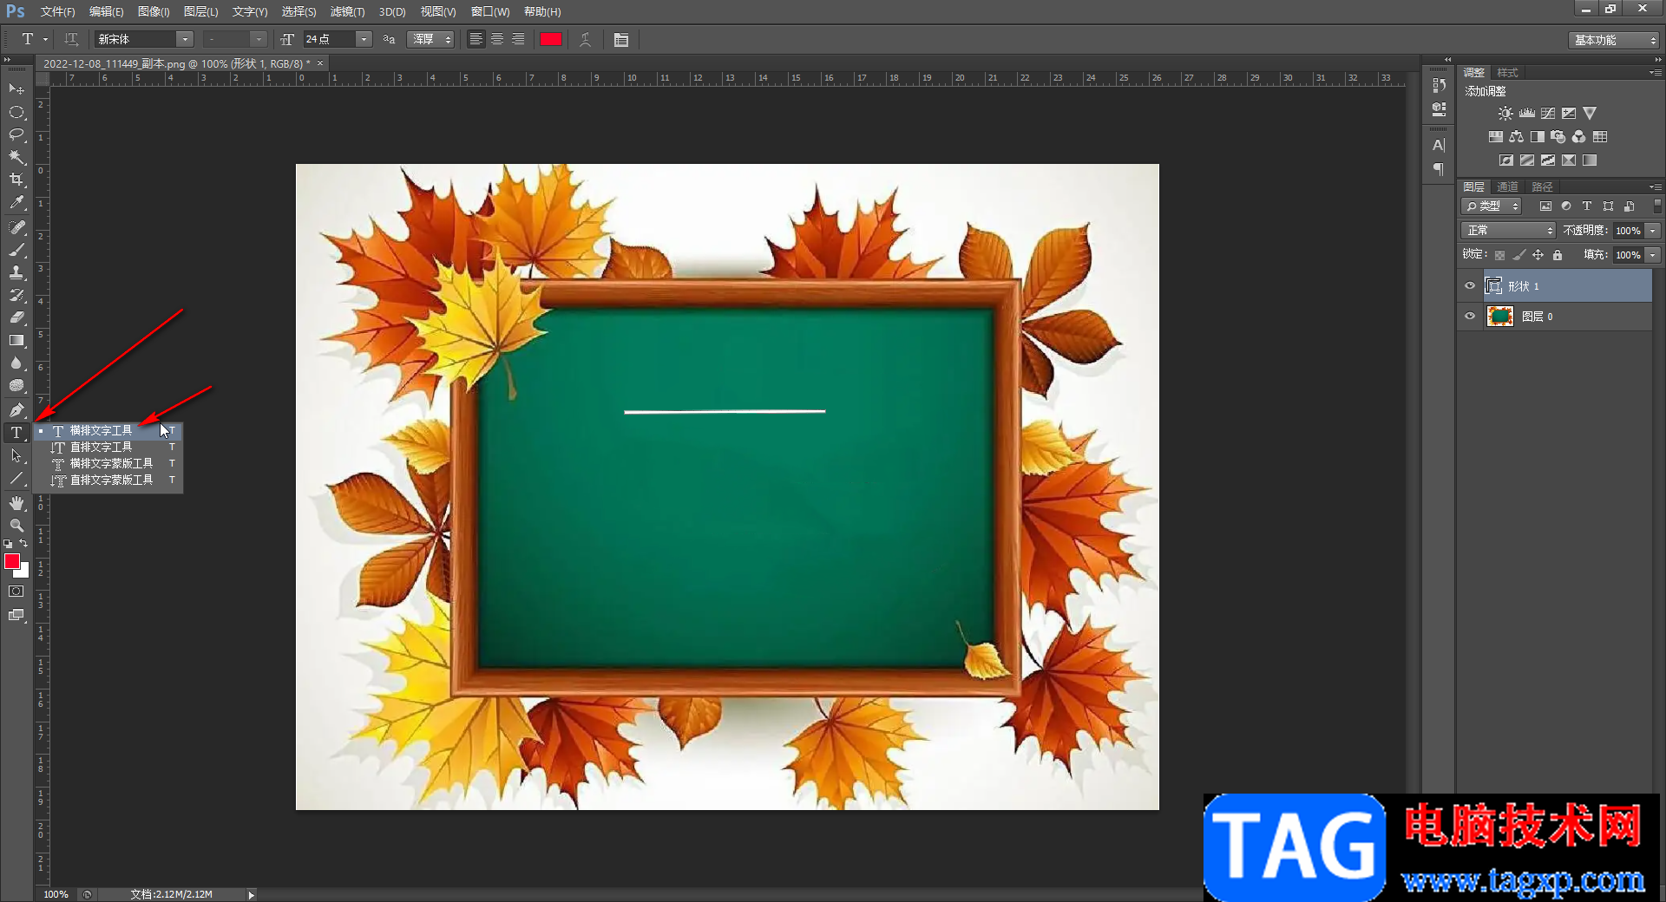The image size is (1666, 902).
Task: Switch to the 通道 tab
Action: (x=1507, y=186)
